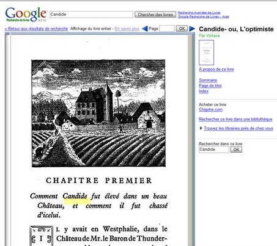
Task: Submit in-book search with OK button
Action: [x=236, y=150]
